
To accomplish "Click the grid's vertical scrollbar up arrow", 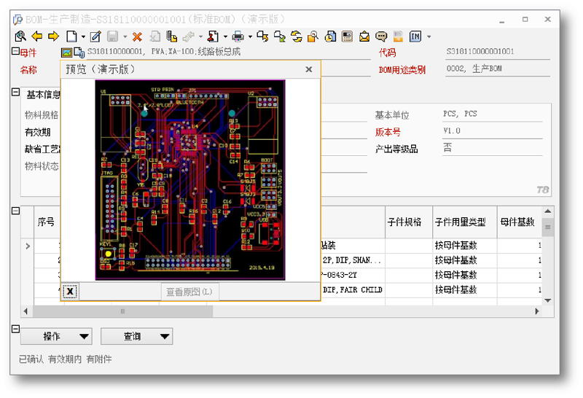I will coord(548,211).
